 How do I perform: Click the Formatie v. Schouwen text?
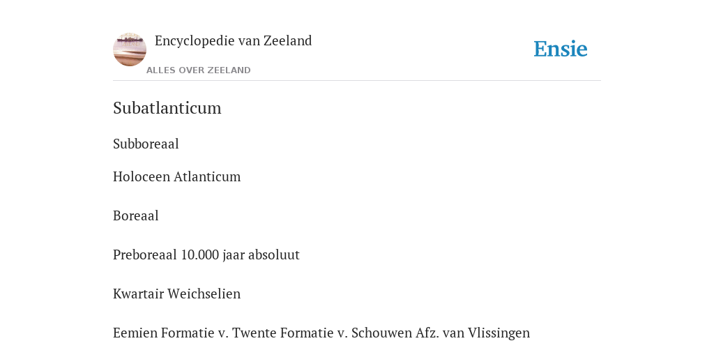click(x=346, y=333)
